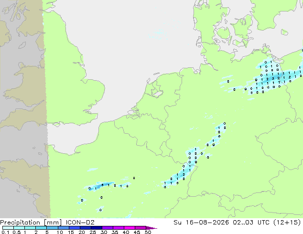Click the "0.1" legend scale label
This screenshot has width=303, height=234.
pos(5,232)
